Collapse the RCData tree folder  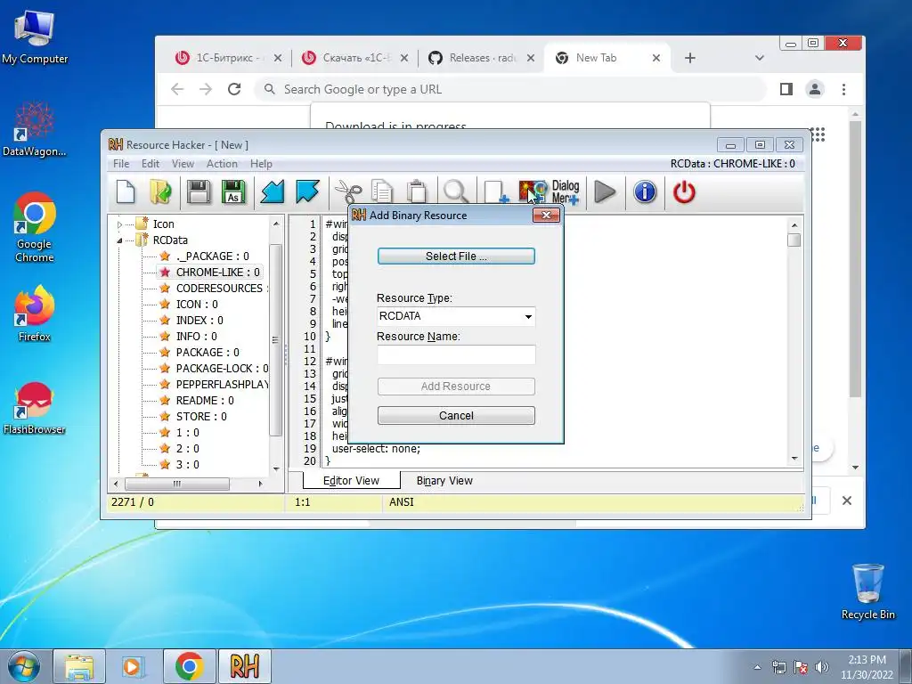click(120, 240)
